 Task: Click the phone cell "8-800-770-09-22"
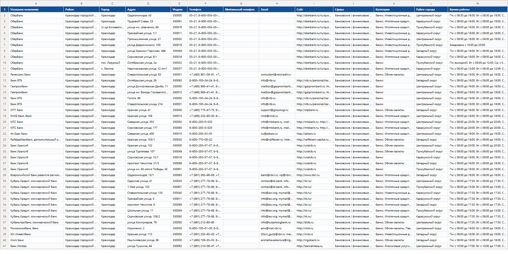coord(205,140)
